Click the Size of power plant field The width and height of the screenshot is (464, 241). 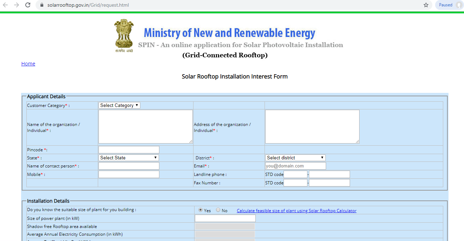(225, 218)
